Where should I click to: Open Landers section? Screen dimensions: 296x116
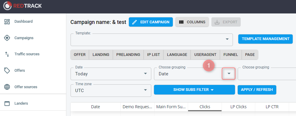pos(21,103)
